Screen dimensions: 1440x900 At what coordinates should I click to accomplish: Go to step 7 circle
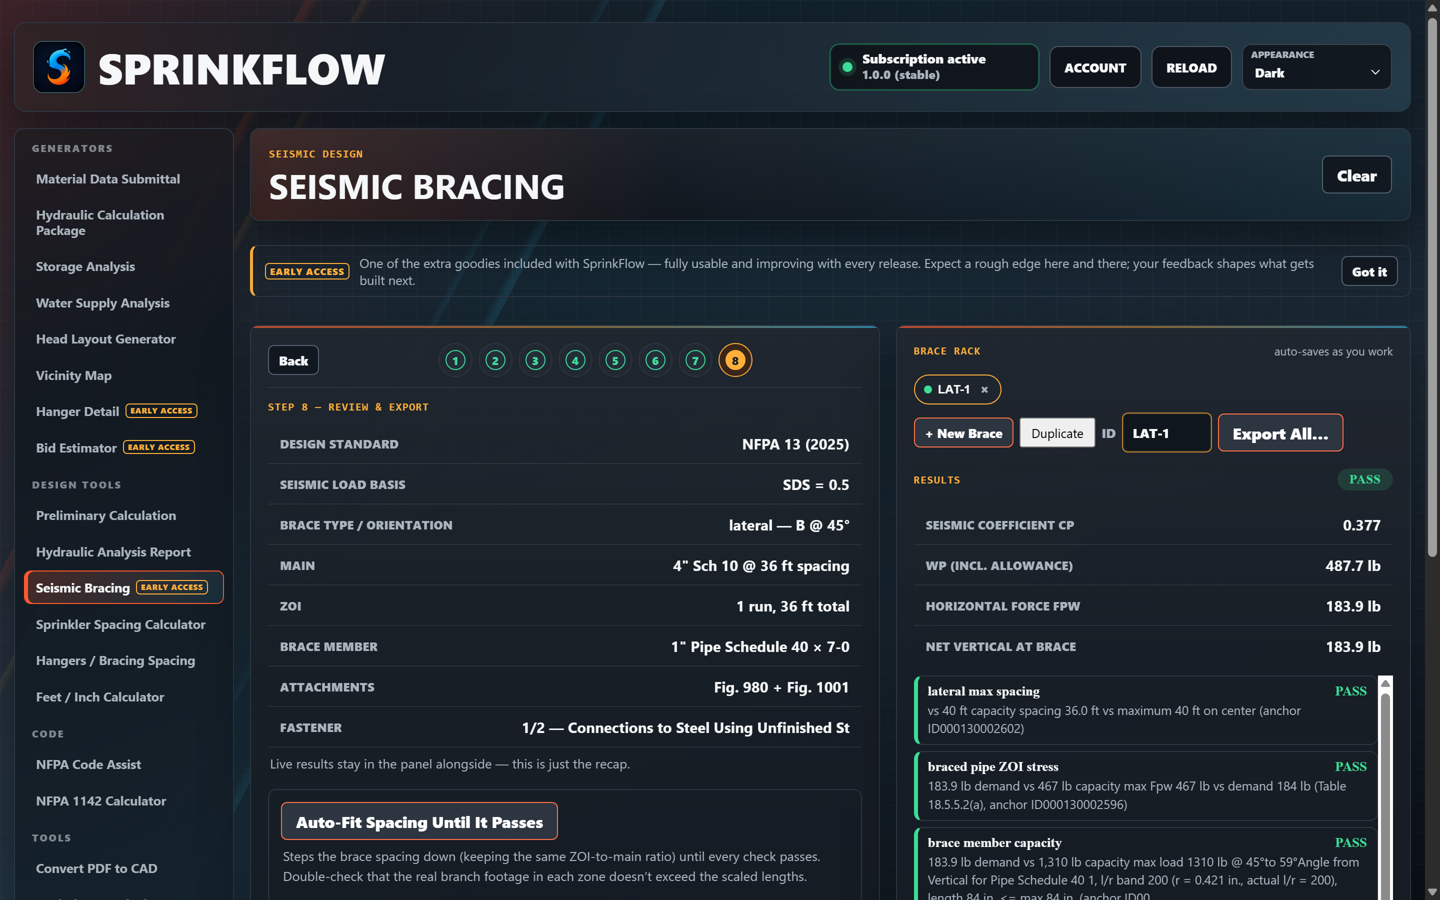[x=695, y=360]
